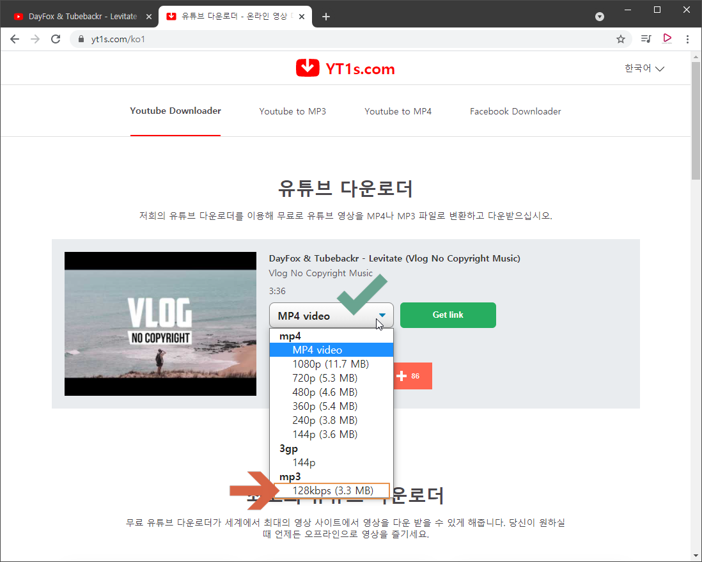Click the mp3 group label in dropdown
The image size is (702, 562).
[x=290, y=477]
